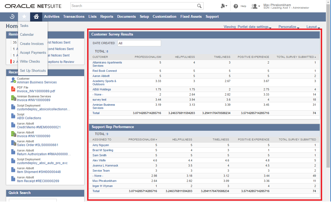Expand the Viewing: Portlet date settings dropdown

coord(247,27)
